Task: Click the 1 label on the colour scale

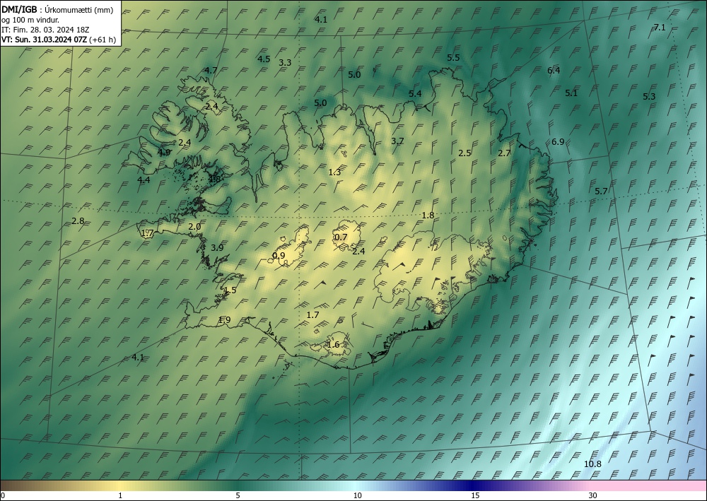Action: [x=120, y=495]
